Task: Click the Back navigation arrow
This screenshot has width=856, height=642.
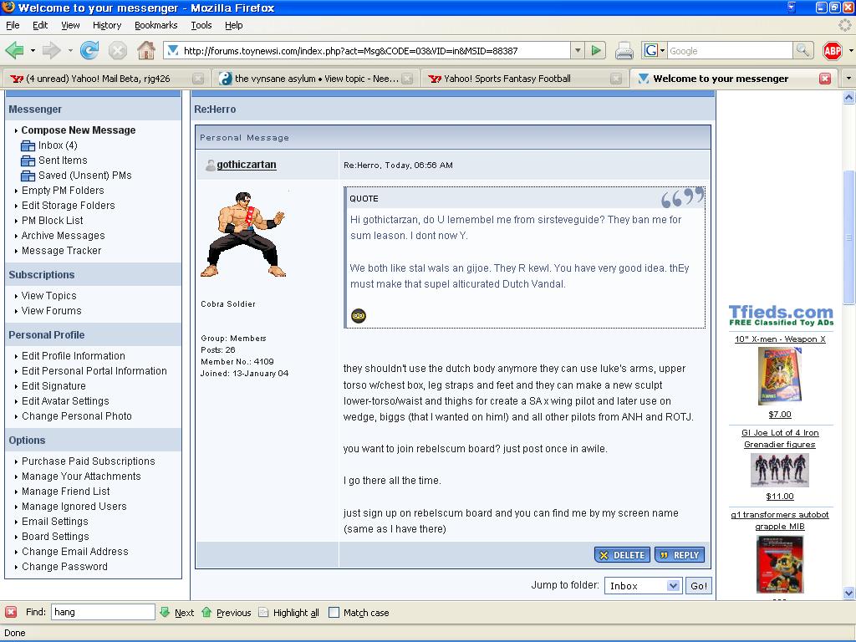Action: [15, 51]
